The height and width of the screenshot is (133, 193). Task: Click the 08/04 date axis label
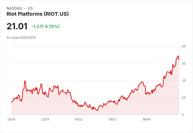[x=147, y=119]
